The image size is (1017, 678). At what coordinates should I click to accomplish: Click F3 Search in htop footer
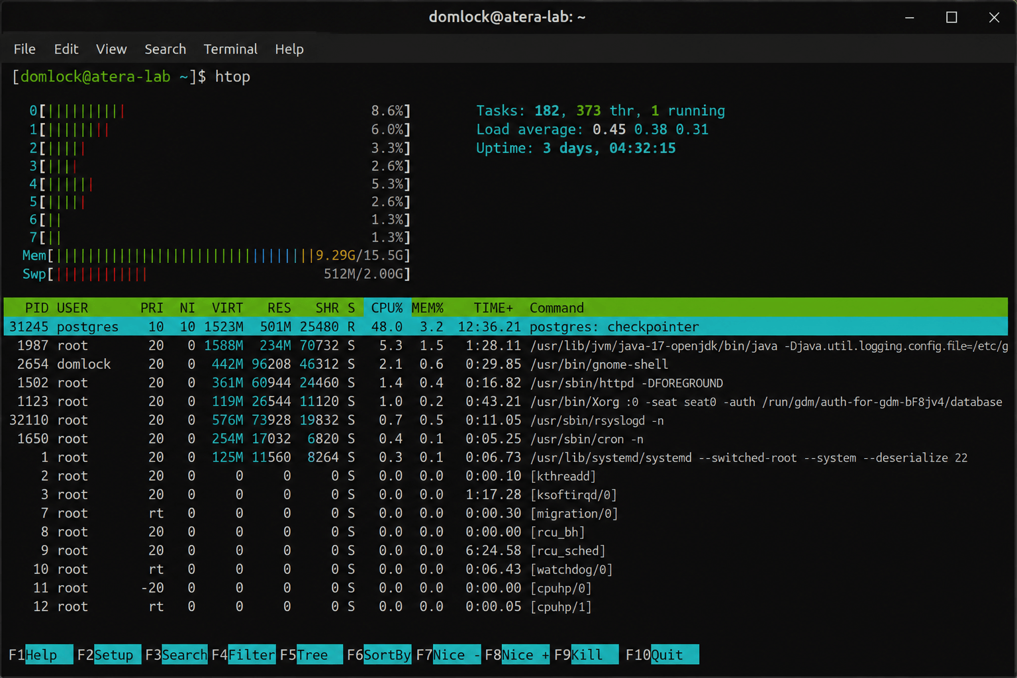point(176,655)
